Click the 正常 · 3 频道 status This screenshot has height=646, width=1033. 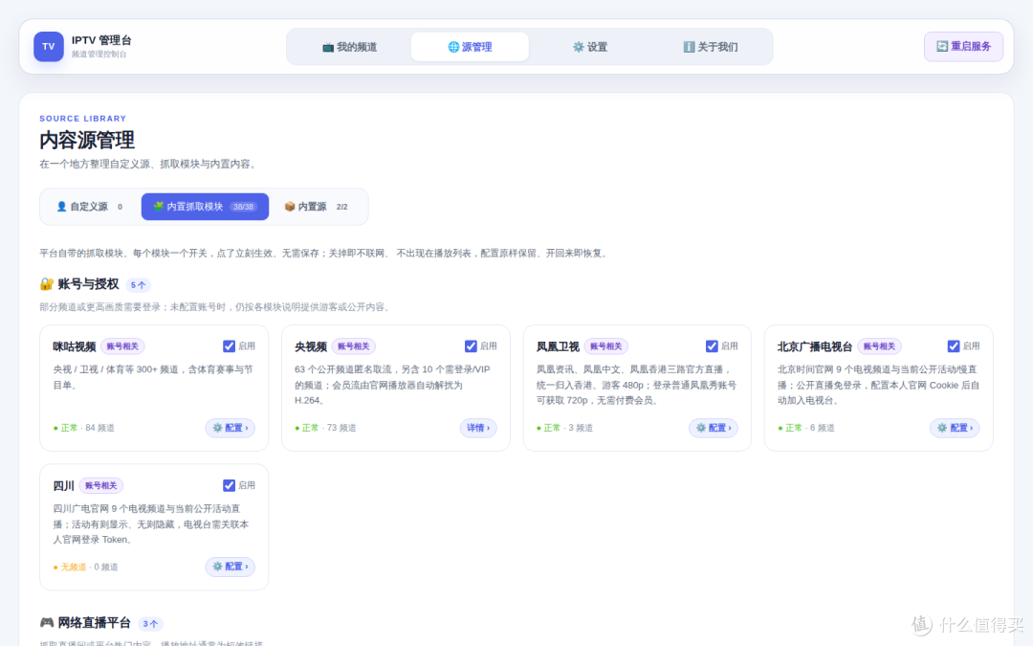tap(564, 428)
